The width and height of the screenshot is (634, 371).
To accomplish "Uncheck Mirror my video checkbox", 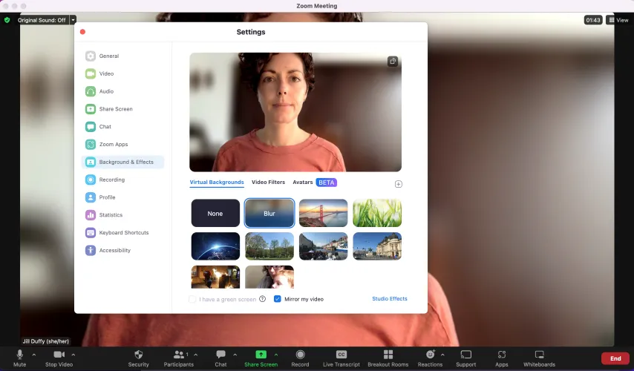I will (278, 299).
